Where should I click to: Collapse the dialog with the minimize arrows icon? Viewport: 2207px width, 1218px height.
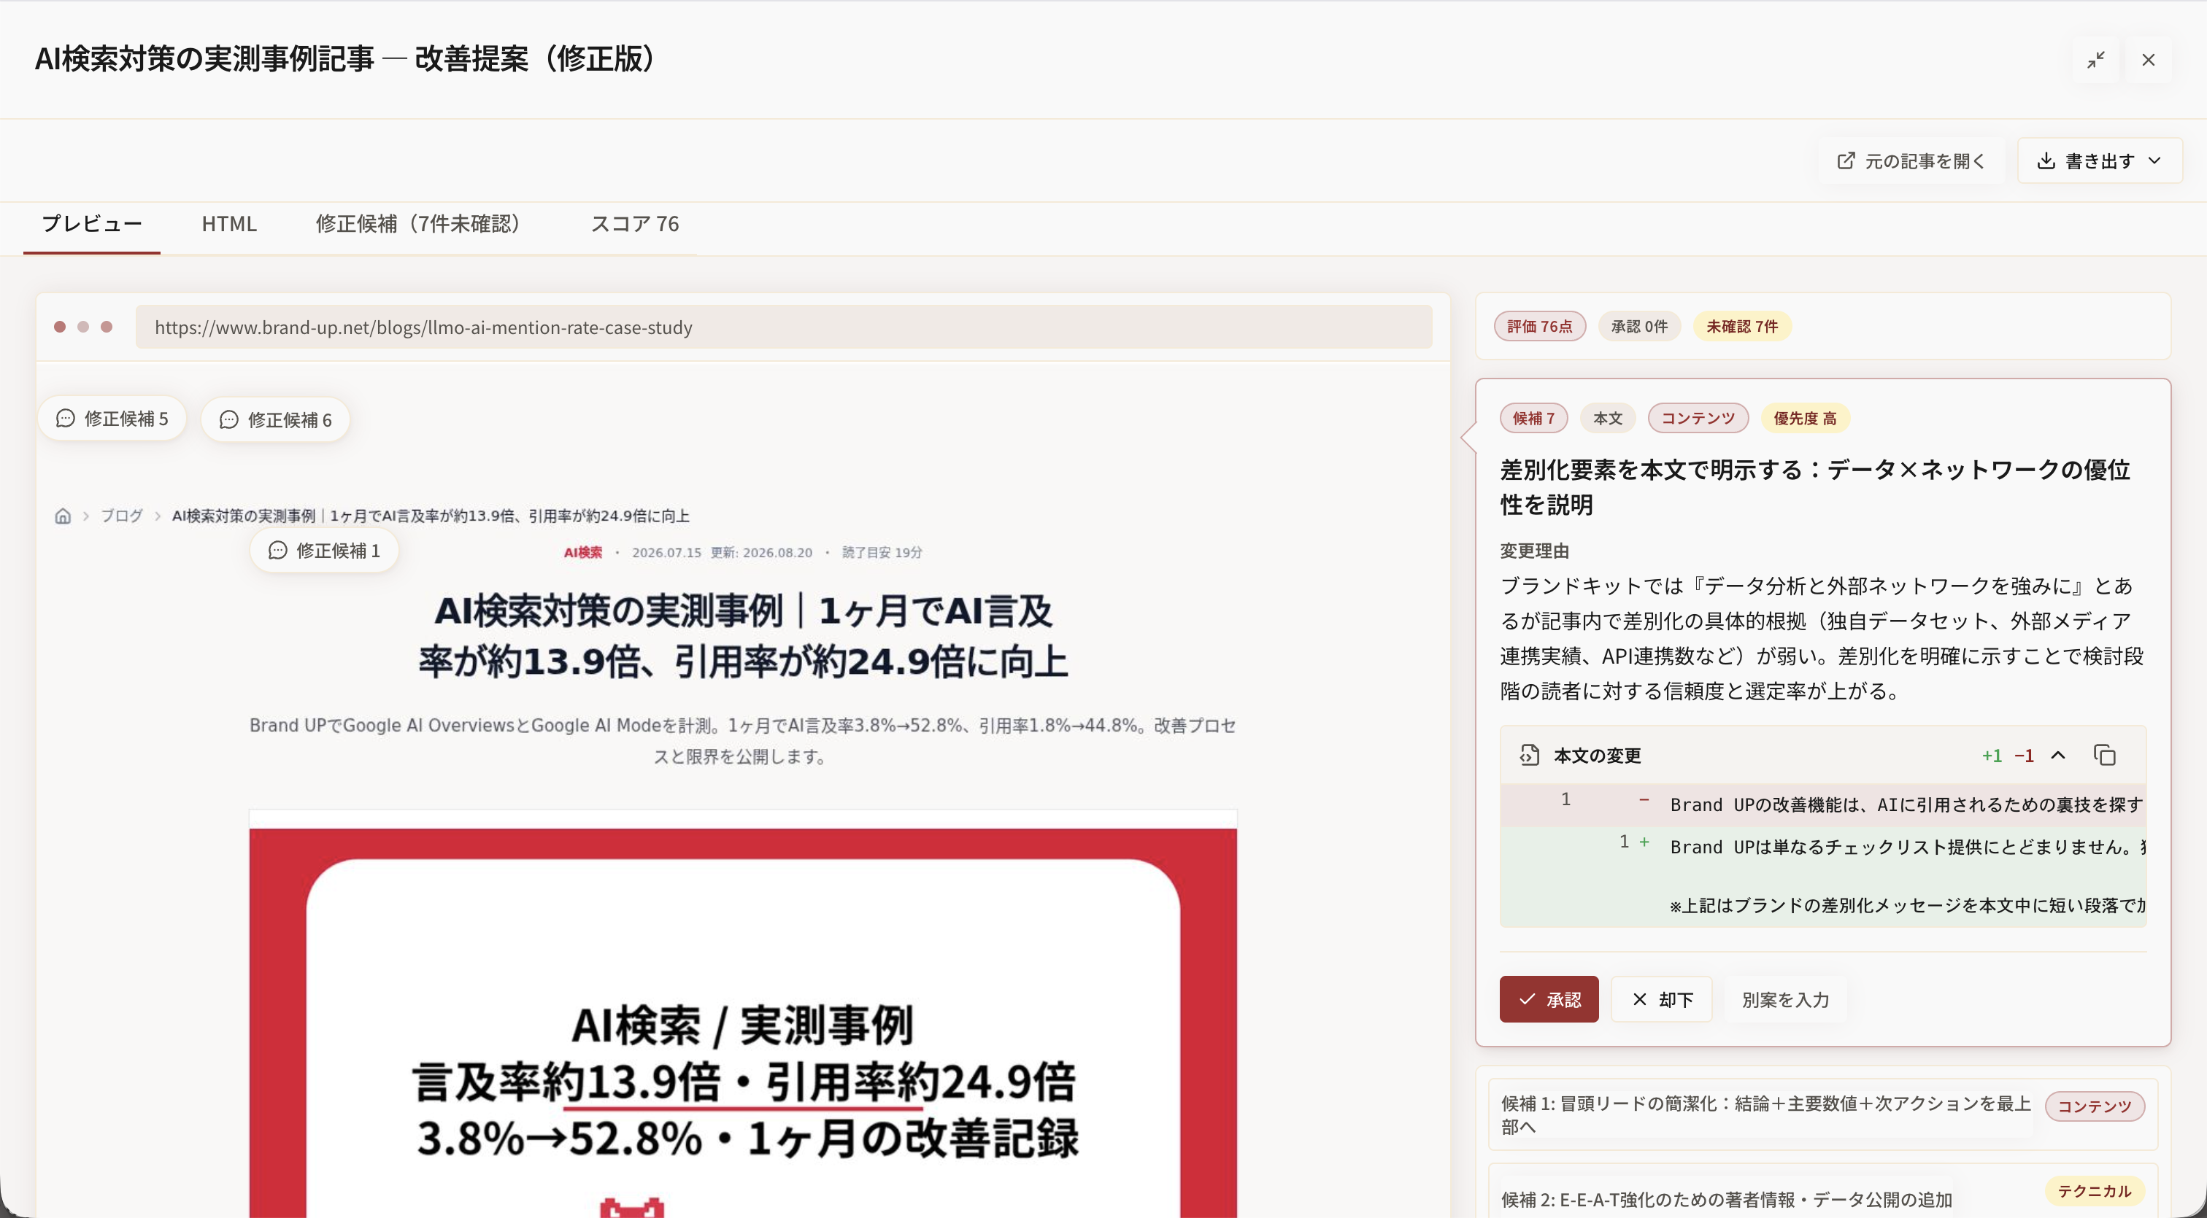coord(2095,60)
